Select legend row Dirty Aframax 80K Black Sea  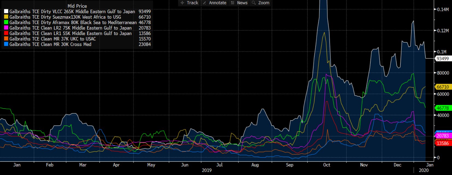point(77,22)
